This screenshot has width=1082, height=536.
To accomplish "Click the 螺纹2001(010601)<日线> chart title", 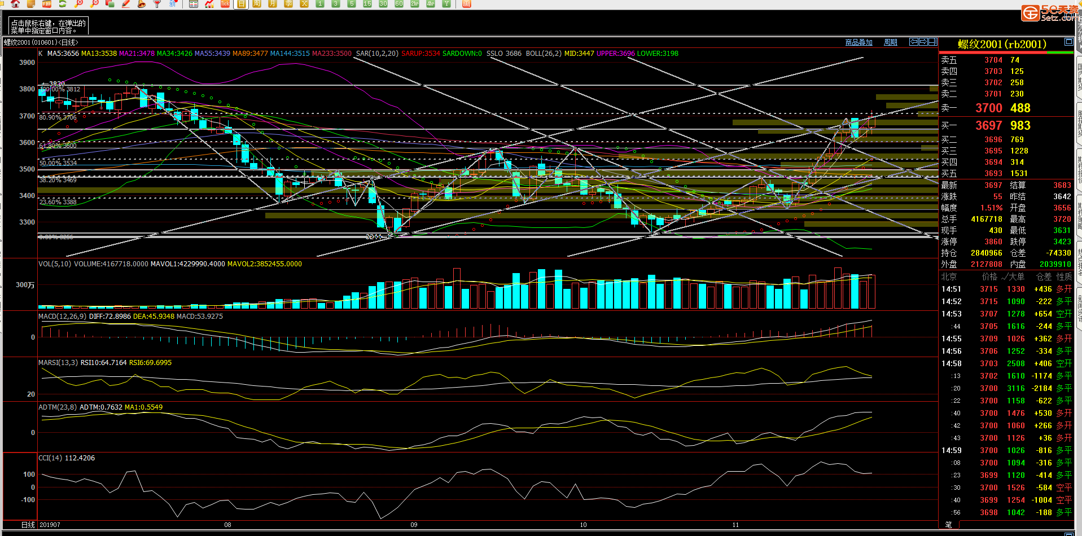I will (41, 42).
